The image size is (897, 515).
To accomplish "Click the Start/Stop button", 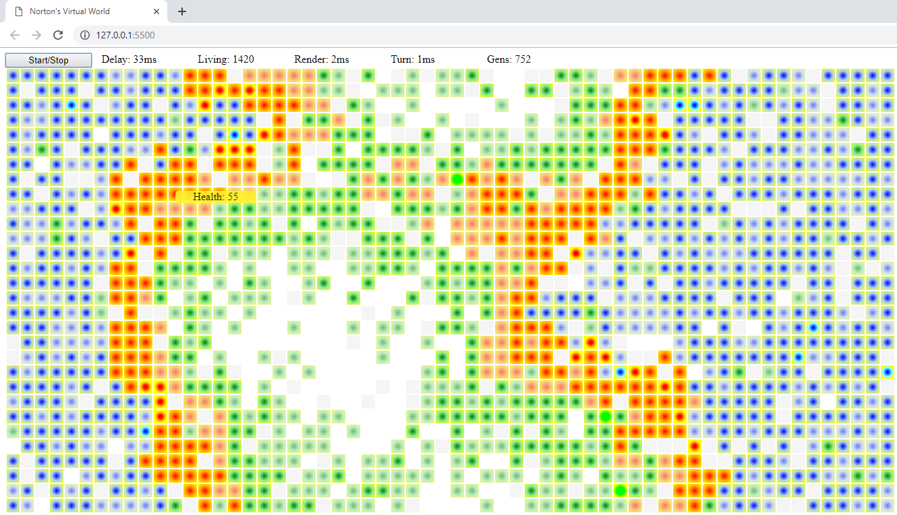I will tap(48, 60).
